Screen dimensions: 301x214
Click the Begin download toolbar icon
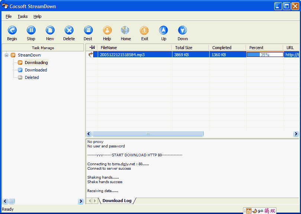[12, 30]
